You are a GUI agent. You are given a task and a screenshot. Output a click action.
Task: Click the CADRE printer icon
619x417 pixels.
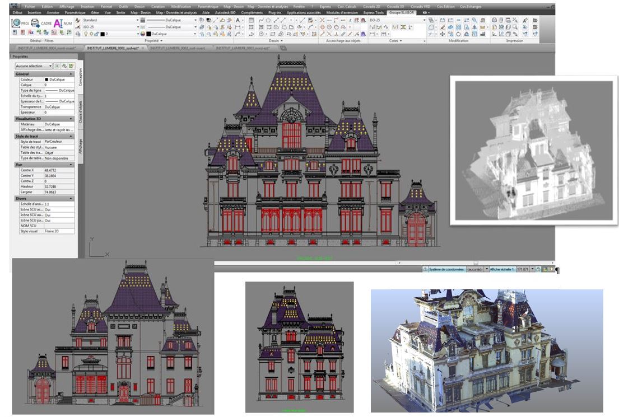tap(35, 23)
